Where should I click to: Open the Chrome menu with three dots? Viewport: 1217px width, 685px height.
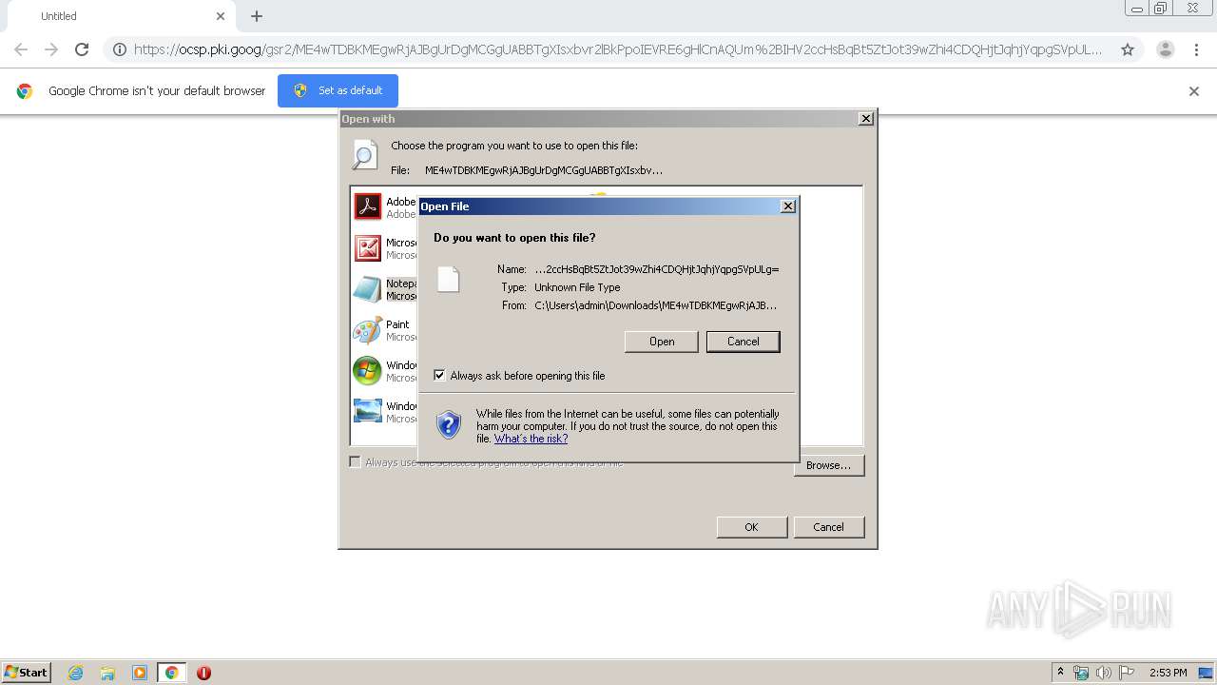(1196, 49)
